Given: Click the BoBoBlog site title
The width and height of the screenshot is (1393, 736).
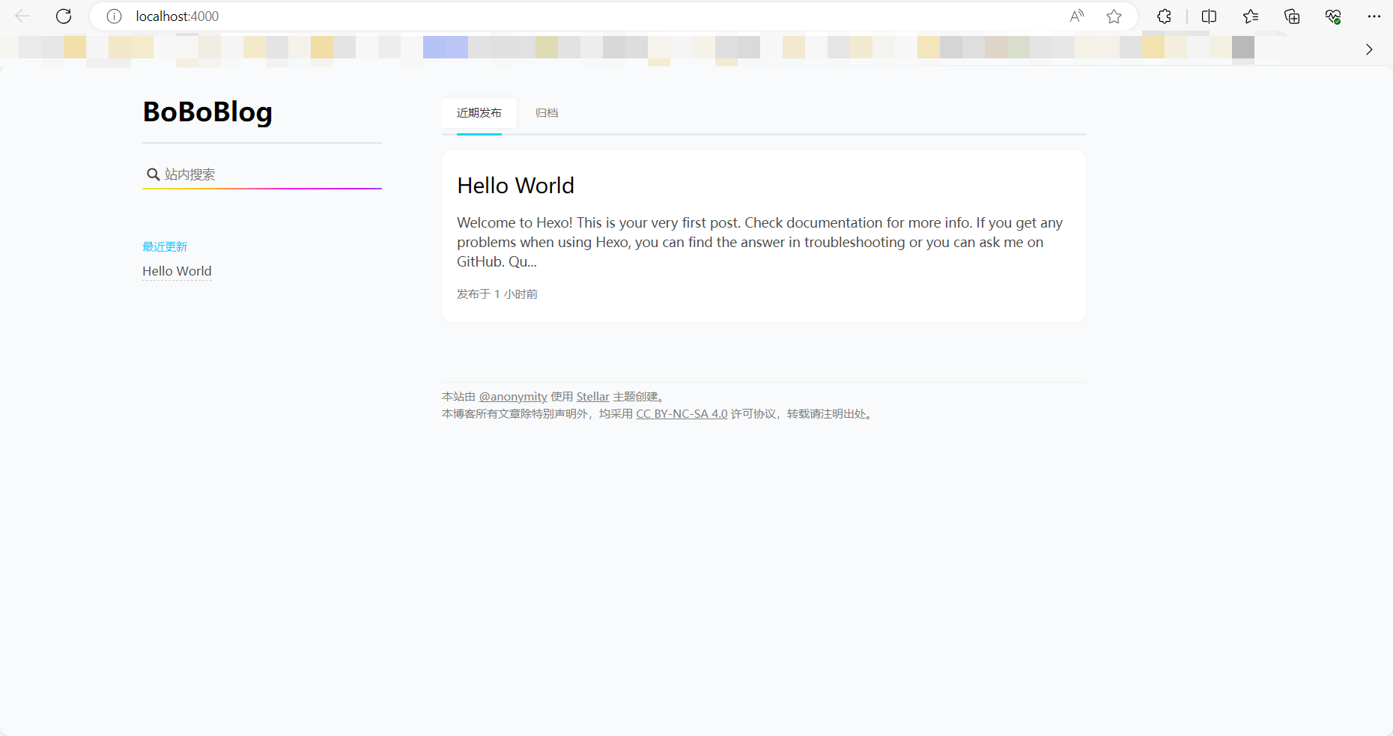Looking at the screenshot, I should 207,112.
